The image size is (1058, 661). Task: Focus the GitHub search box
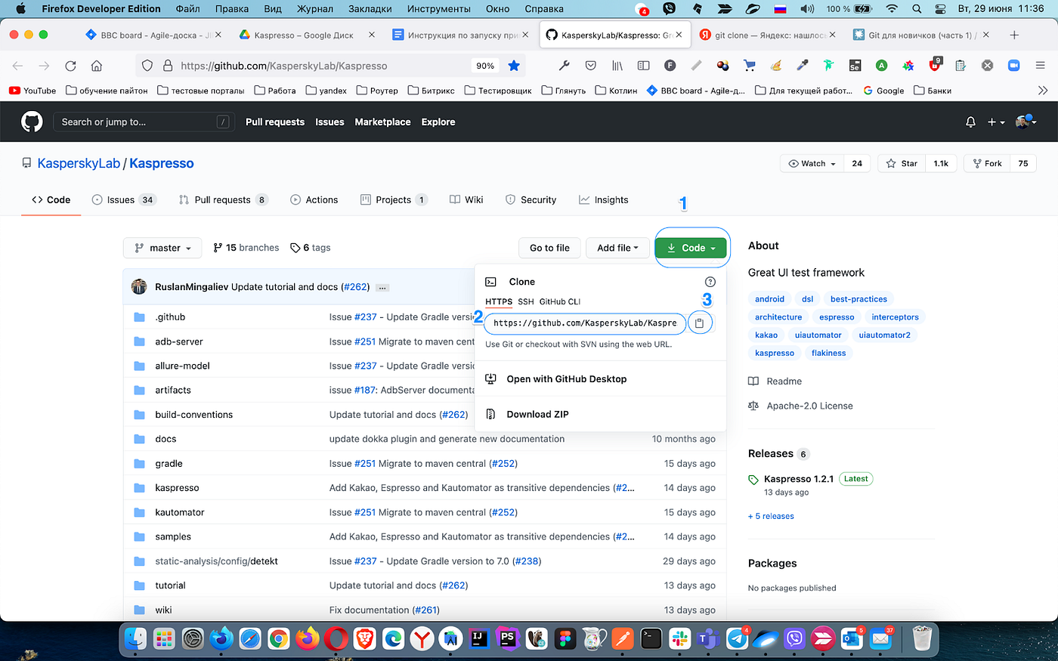point(144,122)
